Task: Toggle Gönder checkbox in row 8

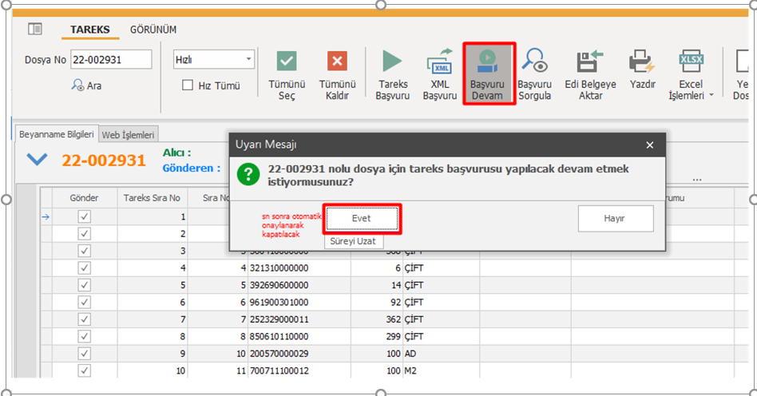Action: pos(84,337)
